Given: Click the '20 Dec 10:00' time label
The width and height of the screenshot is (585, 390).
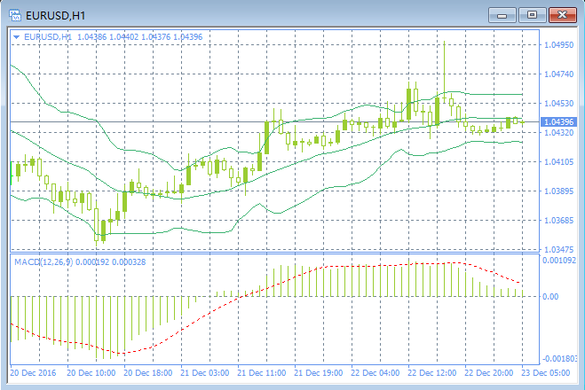Looking at the screenshot, I should click(91, 373).
